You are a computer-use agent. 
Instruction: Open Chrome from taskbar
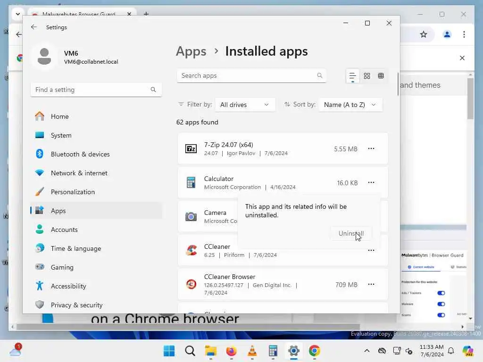click(x=315, y=351)
